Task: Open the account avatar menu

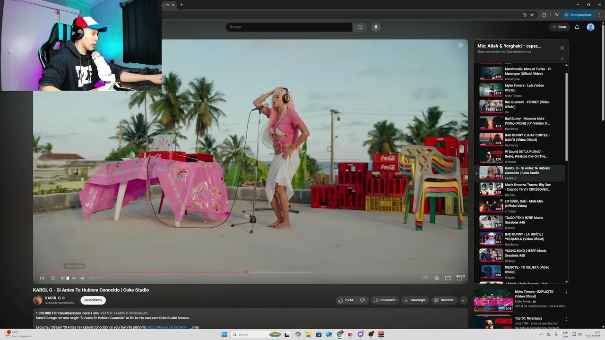Action: tap(590, 27)
